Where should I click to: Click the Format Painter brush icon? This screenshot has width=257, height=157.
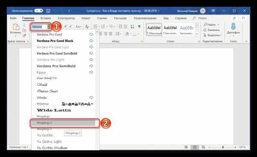click(24, 35)
